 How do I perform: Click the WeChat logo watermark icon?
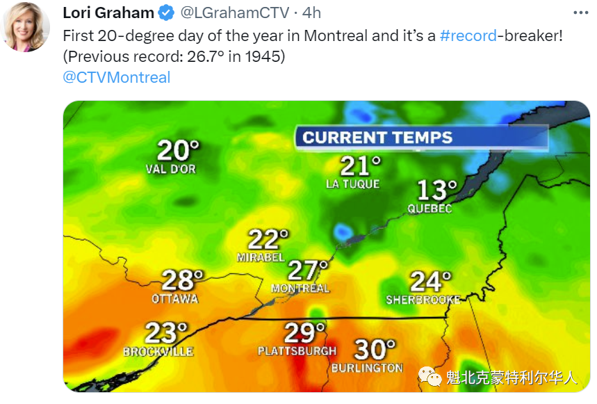(429, 376)
